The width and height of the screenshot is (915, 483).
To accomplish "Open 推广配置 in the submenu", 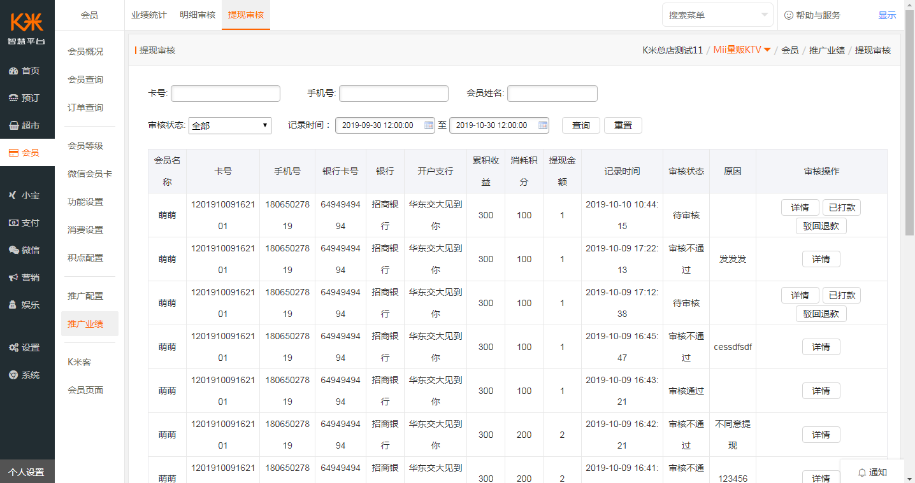I will 85,296.
